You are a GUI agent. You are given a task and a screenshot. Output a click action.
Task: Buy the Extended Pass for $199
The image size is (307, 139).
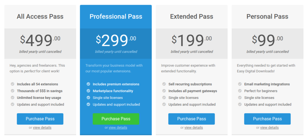[192, 119]
